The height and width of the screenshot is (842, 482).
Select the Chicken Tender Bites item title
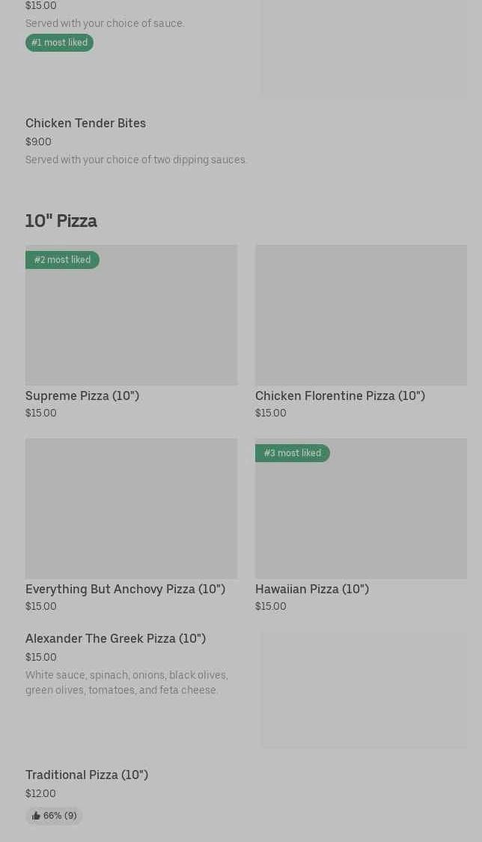[x=85, y=123]
